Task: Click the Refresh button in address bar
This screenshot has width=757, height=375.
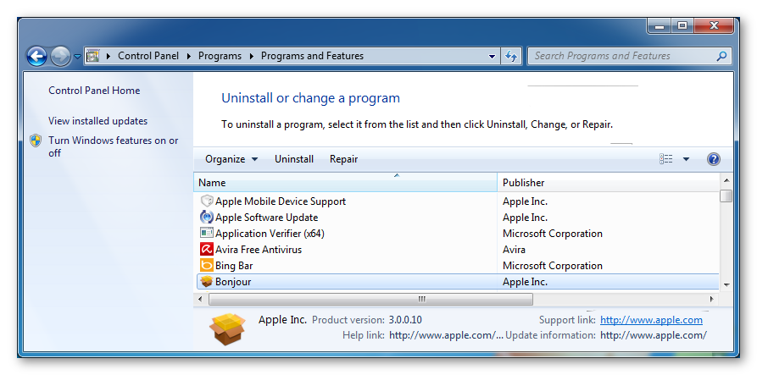Action: click(x=511, y=56)
